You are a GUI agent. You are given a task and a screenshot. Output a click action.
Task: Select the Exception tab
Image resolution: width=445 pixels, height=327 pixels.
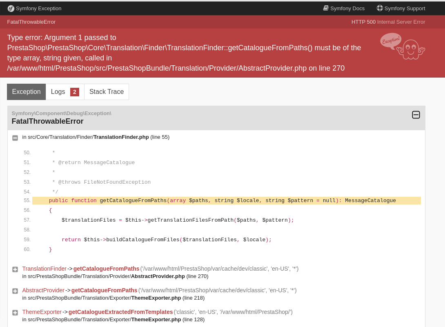click(26, 92)
